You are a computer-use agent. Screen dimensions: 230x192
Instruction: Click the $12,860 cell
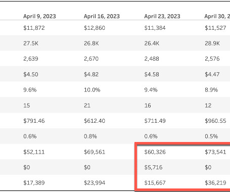[95, 28]
